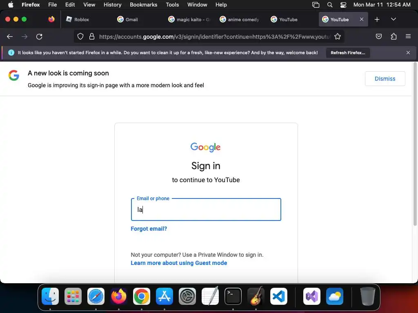This screenshot has width=418, height=313.
Task: Close the active YouTube tab
Action: [x=362, y=19]
